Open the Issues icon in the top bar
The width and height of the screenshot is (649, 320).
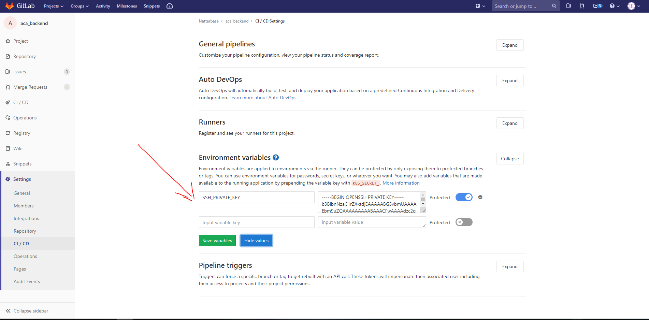(x=568, y=6)
